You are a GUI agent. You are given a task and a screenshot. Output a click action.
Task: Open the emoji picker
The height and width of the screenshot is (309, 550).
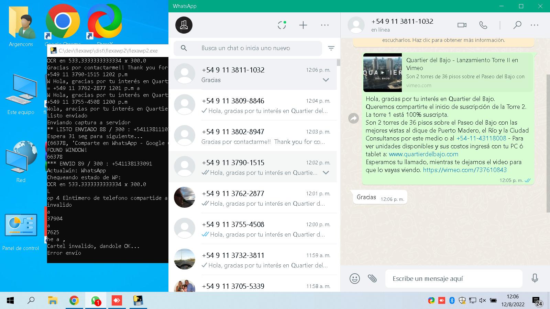(355, 278)
